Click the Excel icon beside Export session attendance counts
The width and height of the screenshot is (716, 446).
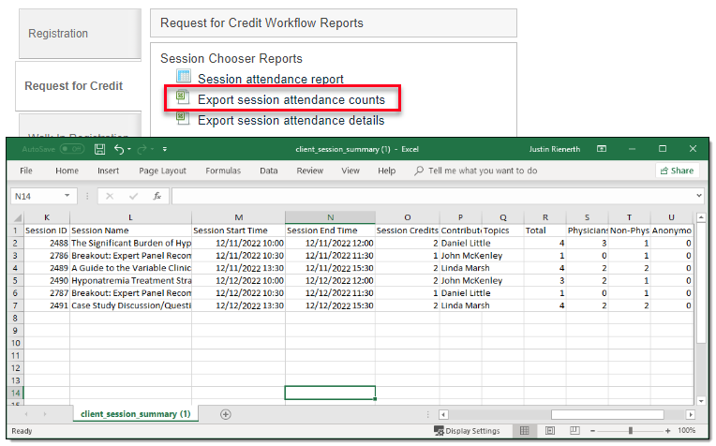tap(183, 97)
